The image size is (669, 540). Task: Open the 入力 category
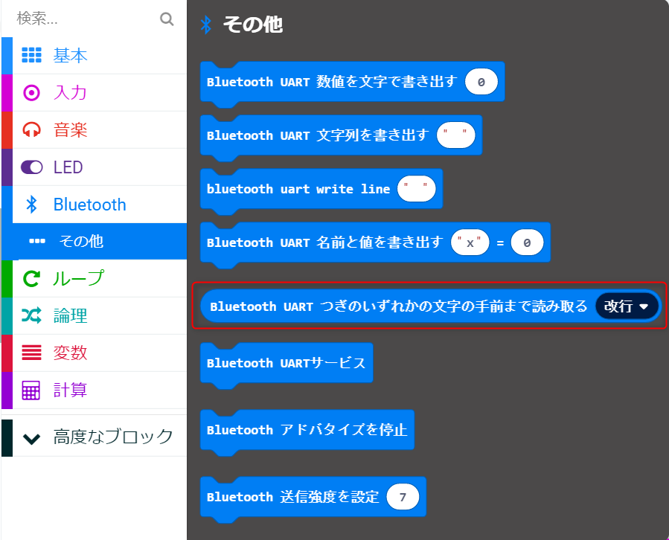[31, 92]
